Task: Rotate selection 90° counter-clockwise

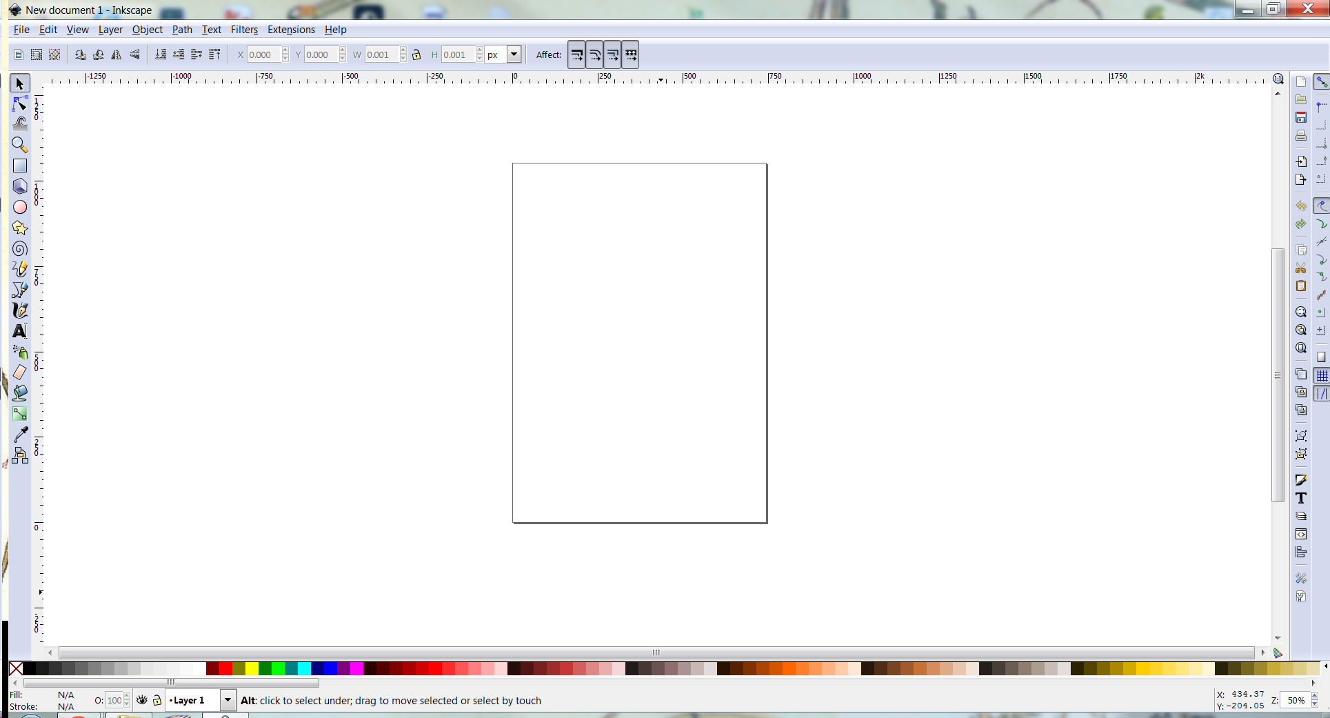Action: [81, 54]
